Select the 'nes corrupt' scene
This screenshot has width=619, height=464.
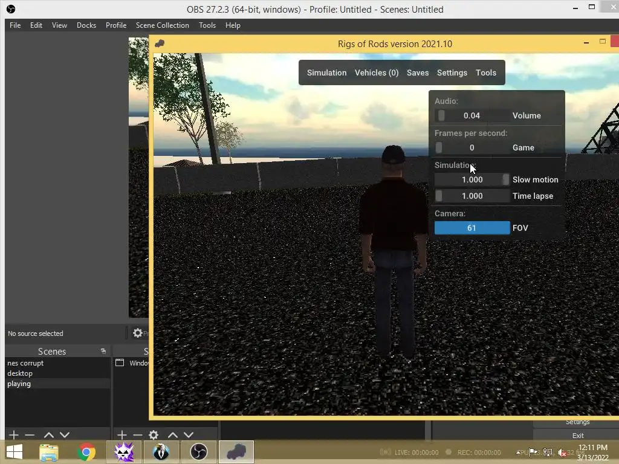tap(57, 363)
